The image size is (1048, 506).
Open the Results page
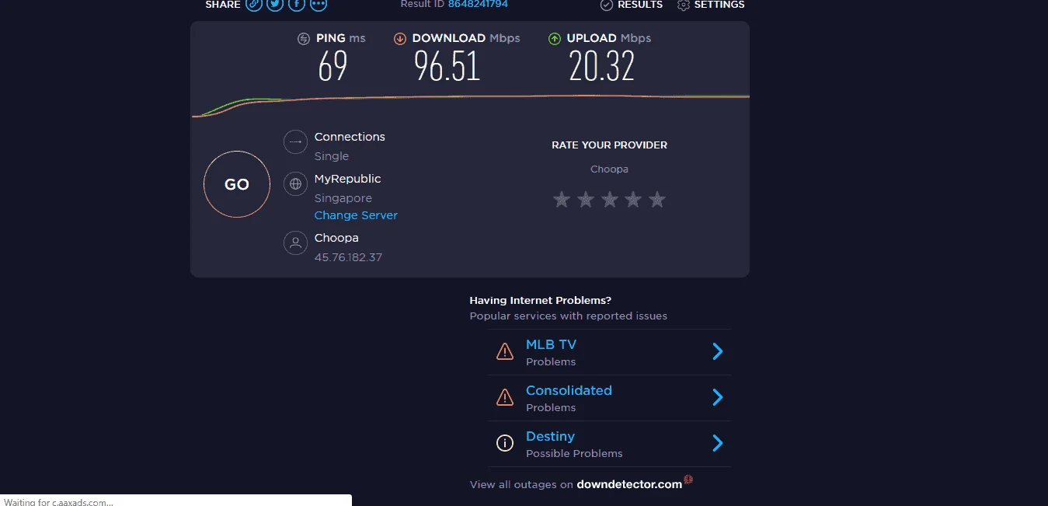[x=632, y=5]
